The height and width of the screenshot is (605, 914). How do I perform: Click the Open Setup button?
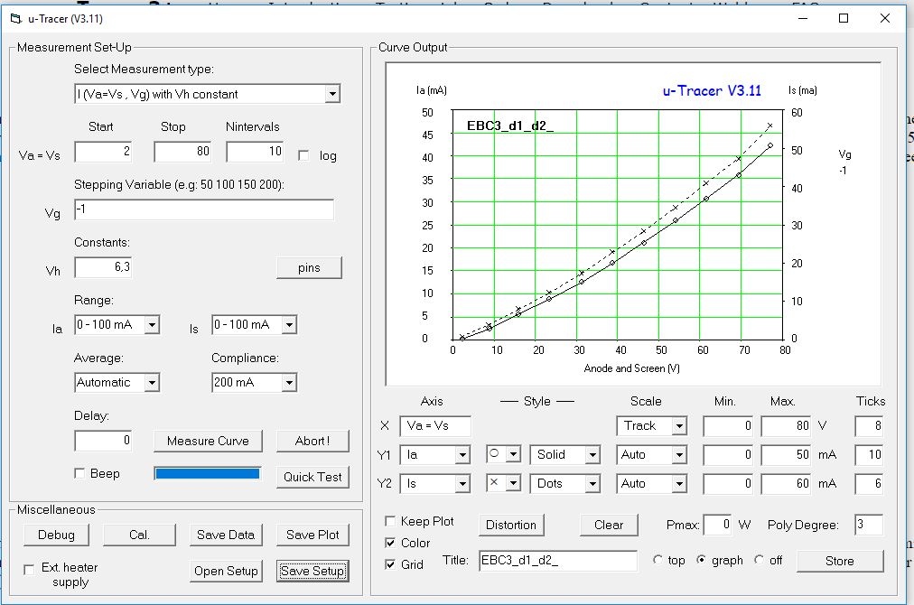click(x=226, y=572)
